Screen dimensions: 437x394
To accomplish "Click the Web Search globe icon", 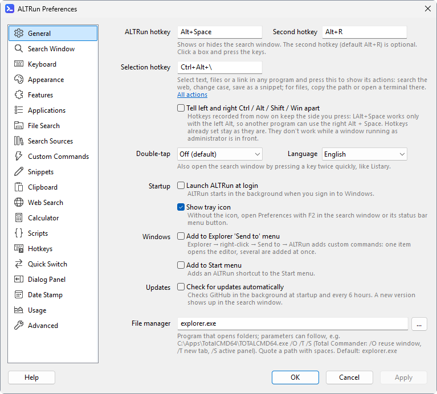I will (19, 202).
